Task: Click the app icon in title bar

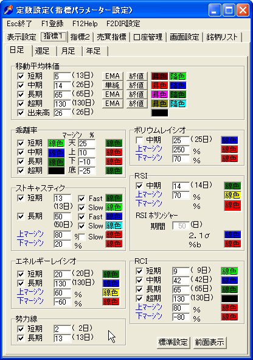Action: (9, 10)
